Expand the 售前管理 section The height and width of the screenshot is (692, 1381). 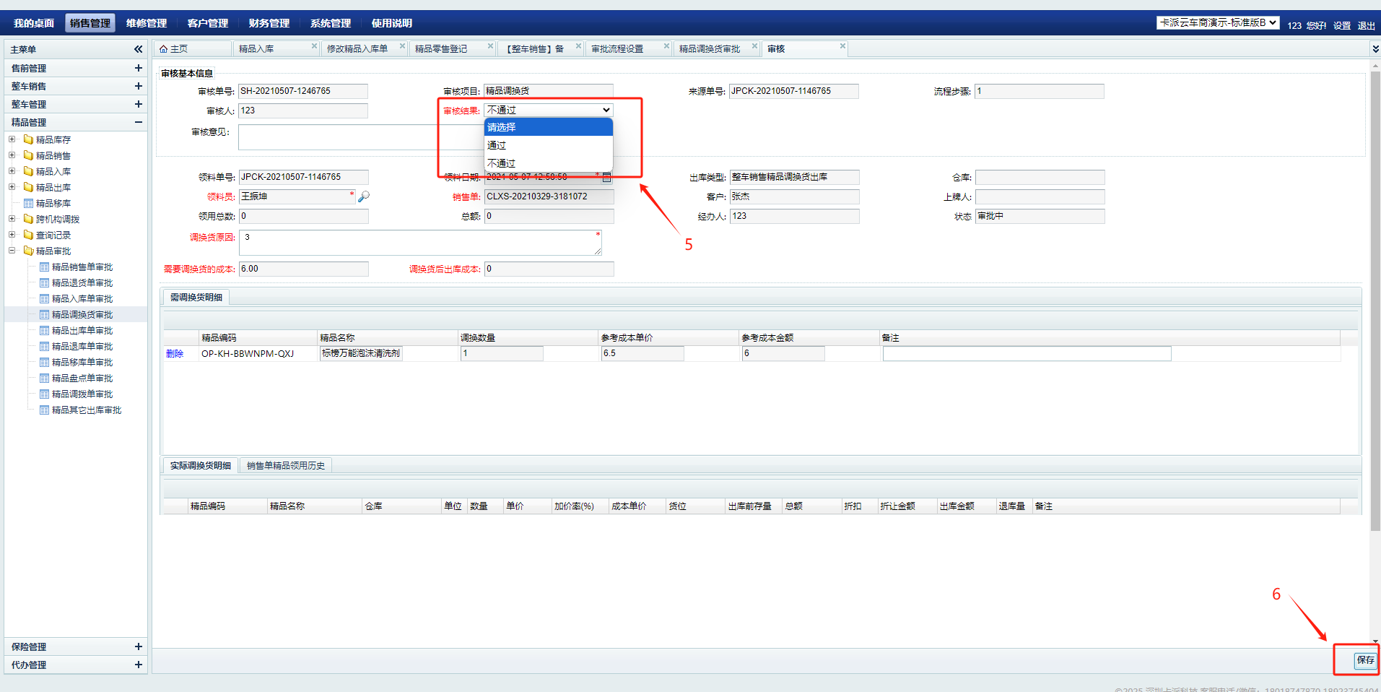138,68
